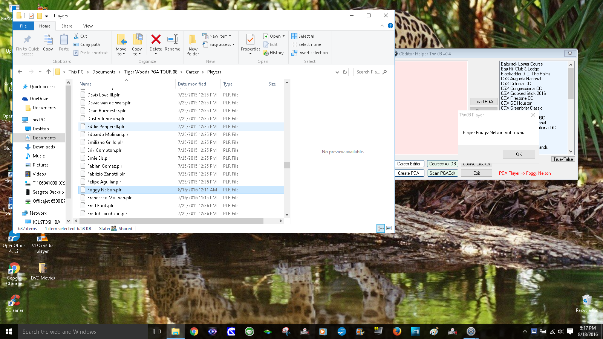This screenshot has width=603, height=339.
Task: Navigate back with arrow button
Action: pyautogui.click(x=20, y=72)
